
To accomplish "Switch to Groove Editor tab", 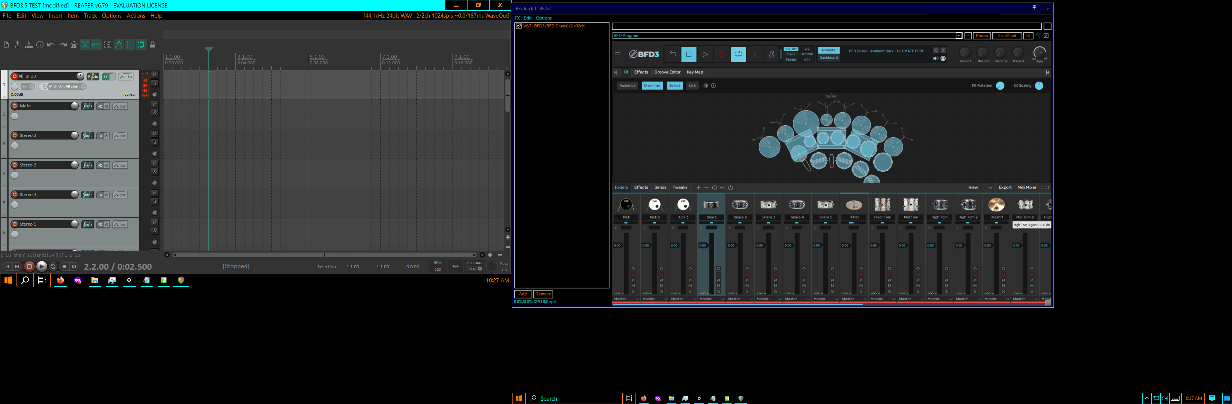I will coord(667,73).
